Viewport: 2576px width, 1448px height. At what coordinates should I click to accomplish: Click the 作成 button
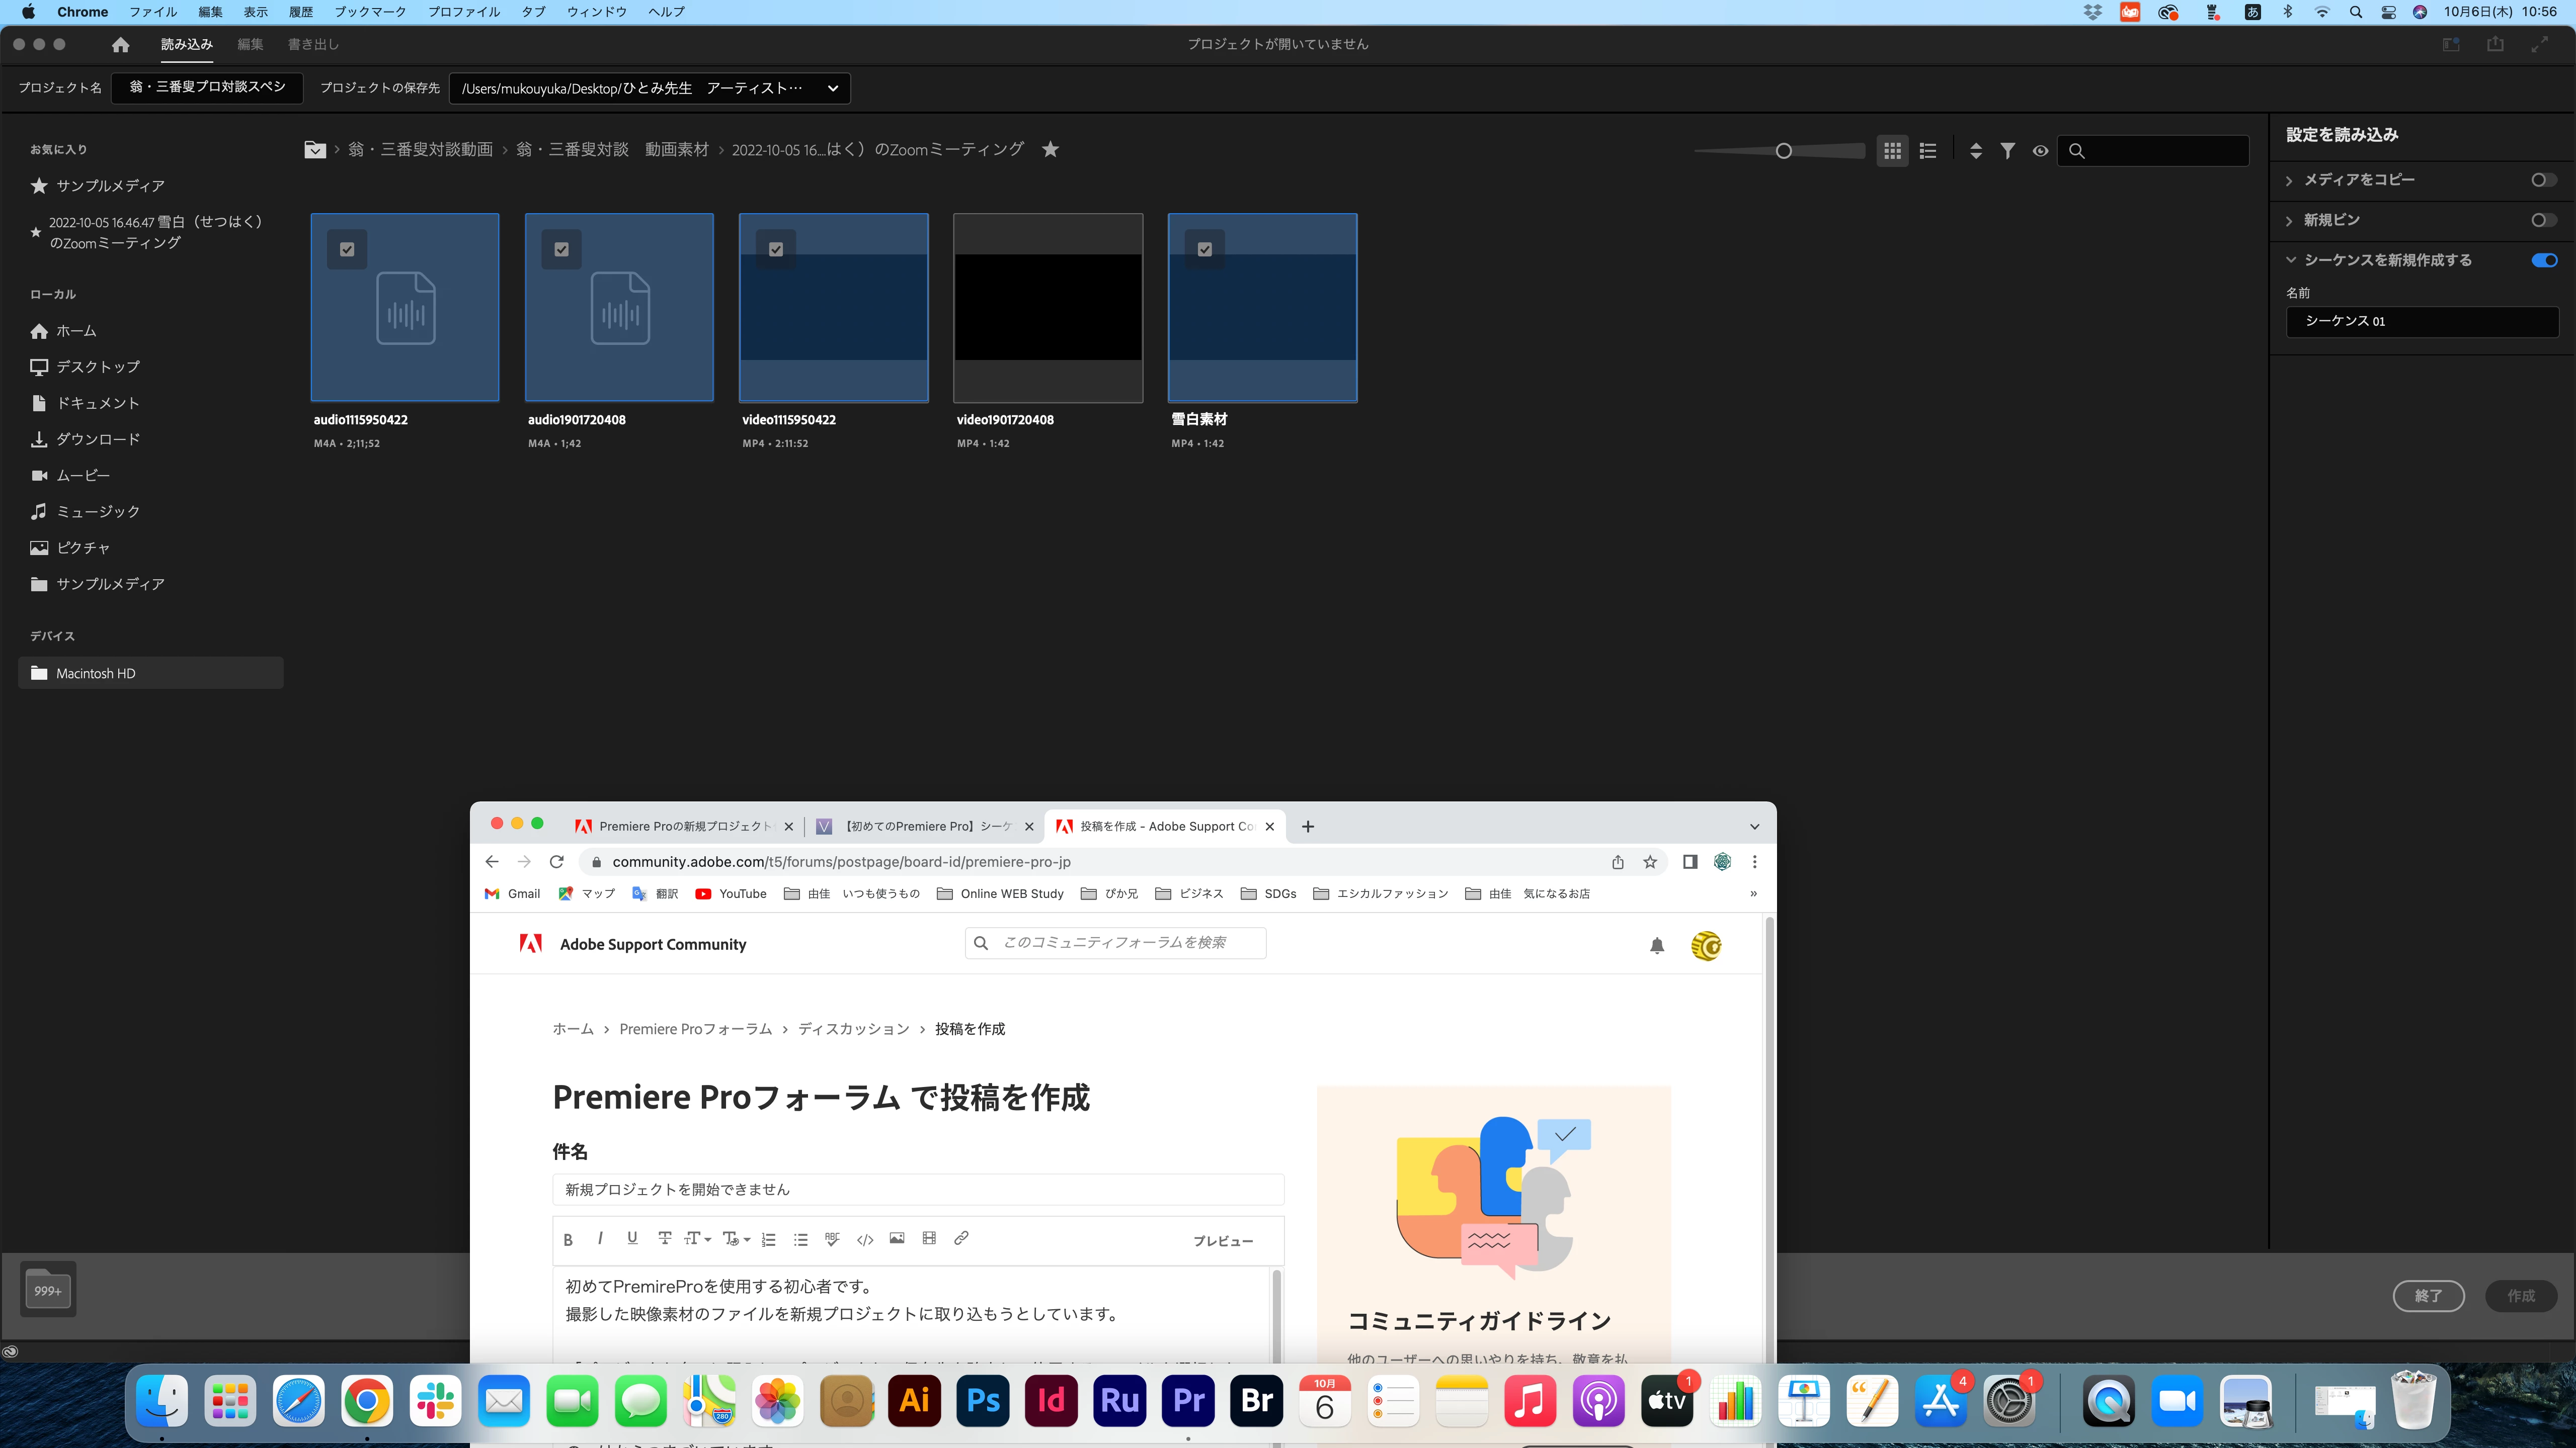click(2520, 1296)
